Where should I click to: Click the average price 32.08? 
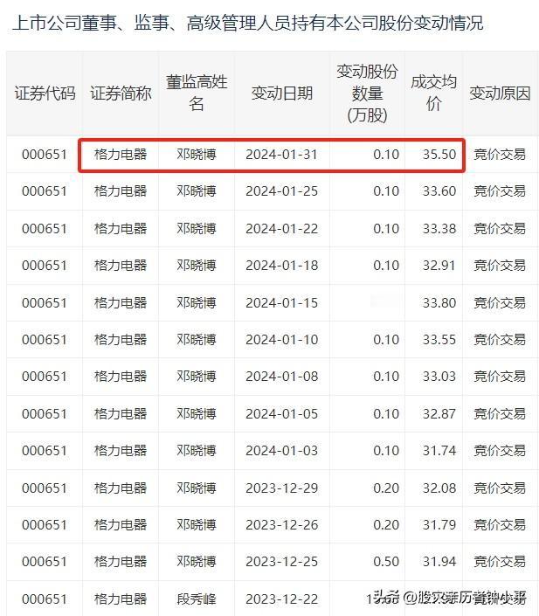click(x=439, y=488)
